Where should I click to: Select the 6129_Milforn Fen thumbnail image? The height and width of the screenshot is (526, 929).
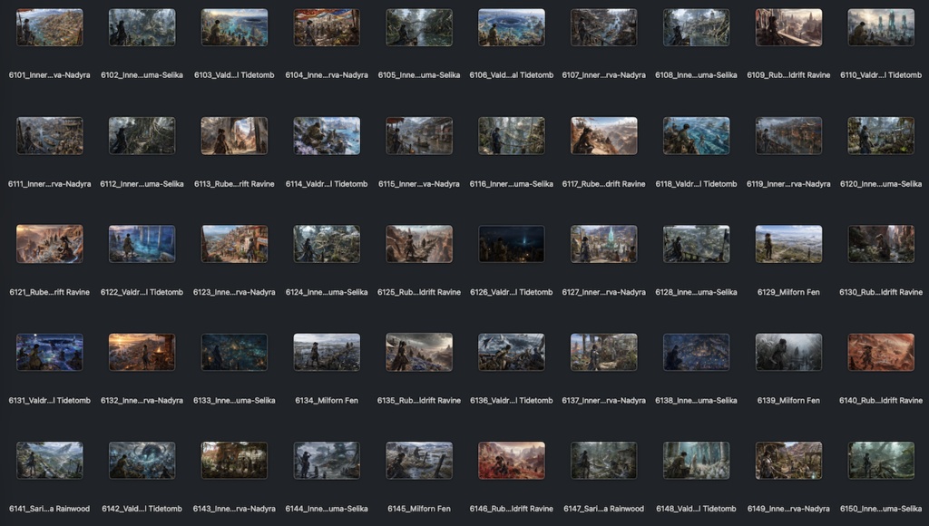[x=788, y=244]
